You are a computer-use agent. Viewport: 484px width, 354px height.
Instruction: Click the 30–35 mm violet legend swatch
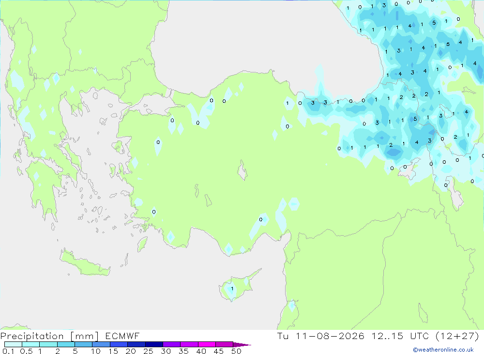pos(172,344)
